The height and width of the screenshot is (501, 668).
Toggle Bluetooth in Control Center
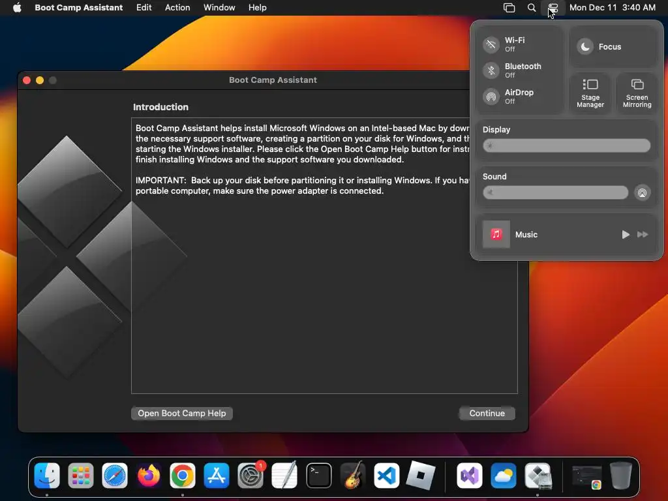[491, 70]
